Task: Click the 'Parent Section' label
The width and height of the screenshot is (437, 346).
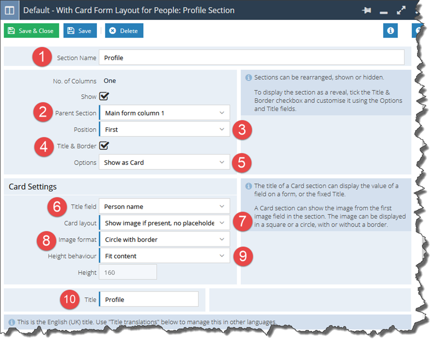Action: coord(76,113)
